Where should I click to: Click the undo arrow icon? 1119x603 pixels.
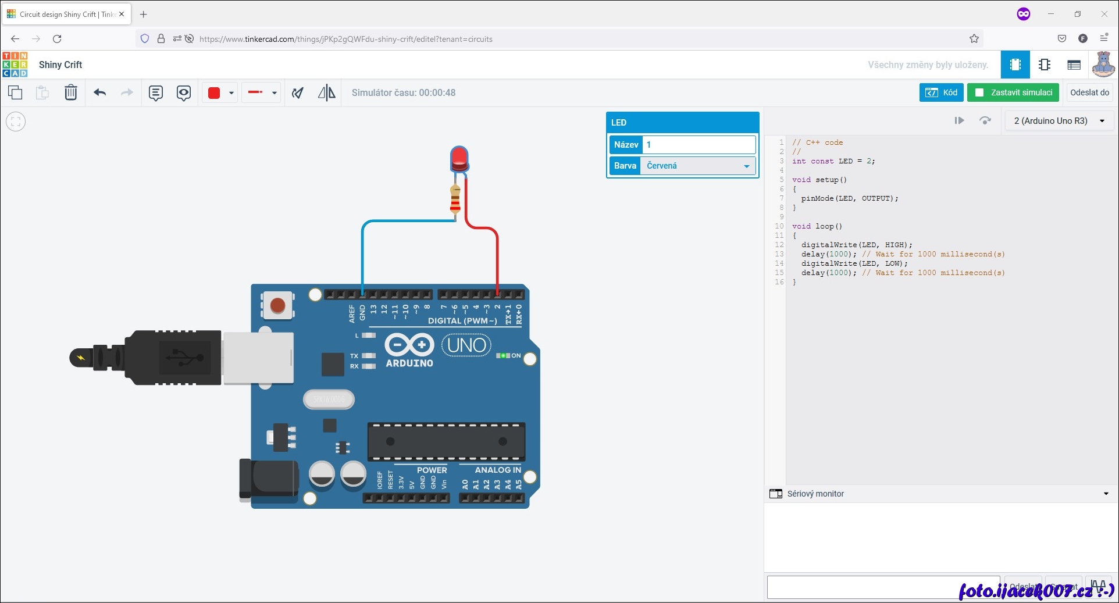click(x=99, y=92)
